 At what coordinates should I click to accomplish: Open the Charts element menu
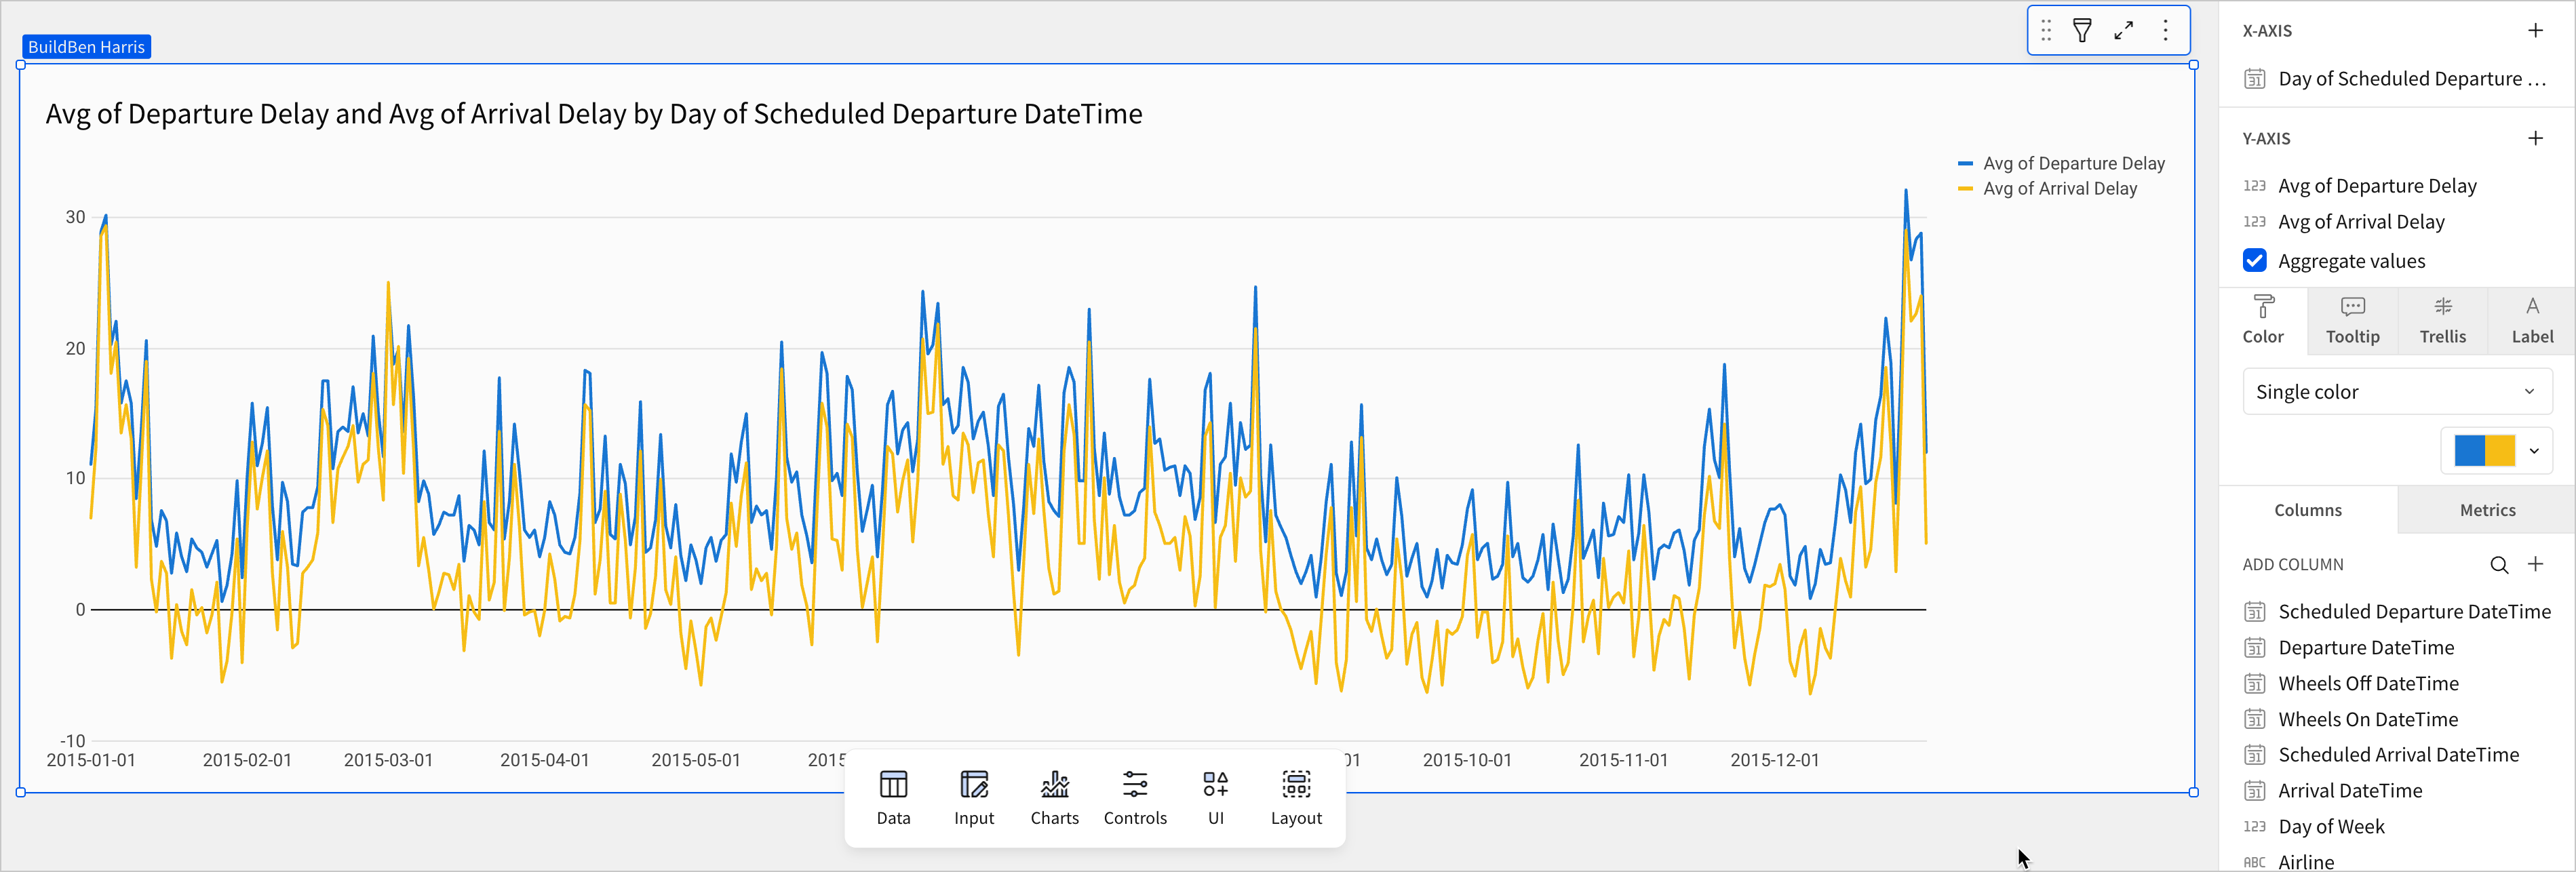(1054, 797)
